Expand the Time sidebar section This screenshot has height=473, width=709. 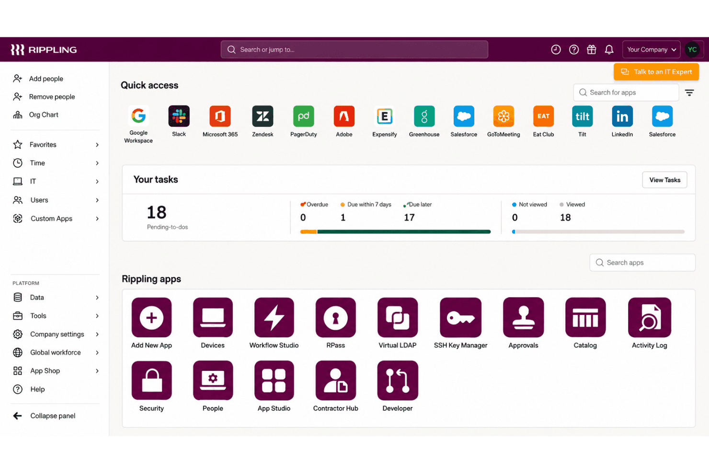(56, 163)
